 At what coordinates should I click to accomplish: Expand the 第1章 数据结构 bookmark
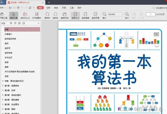3,86
